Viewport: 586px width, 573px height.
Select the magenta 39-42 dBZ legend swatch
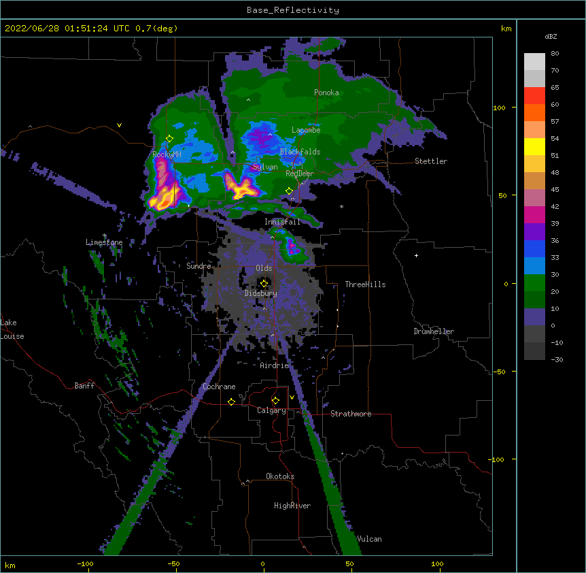point(534,214)
